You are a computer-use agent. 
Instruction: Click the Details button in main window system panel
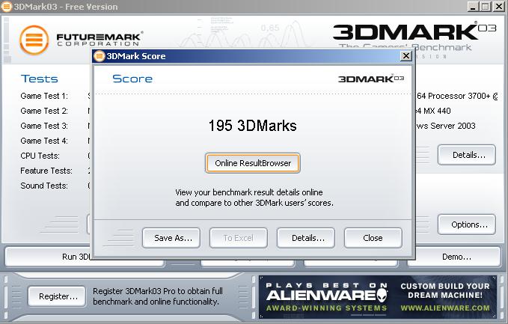467,155
